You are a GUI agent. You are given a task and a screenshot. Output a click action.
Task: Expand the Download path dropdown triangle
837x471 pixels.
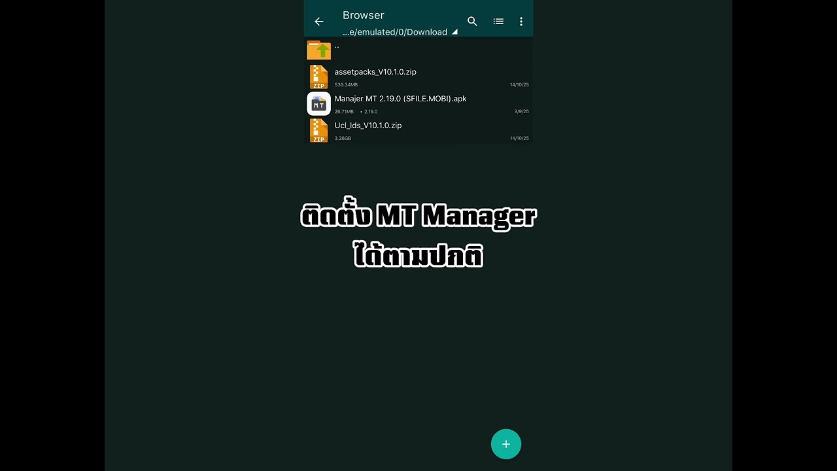[454, 32]
